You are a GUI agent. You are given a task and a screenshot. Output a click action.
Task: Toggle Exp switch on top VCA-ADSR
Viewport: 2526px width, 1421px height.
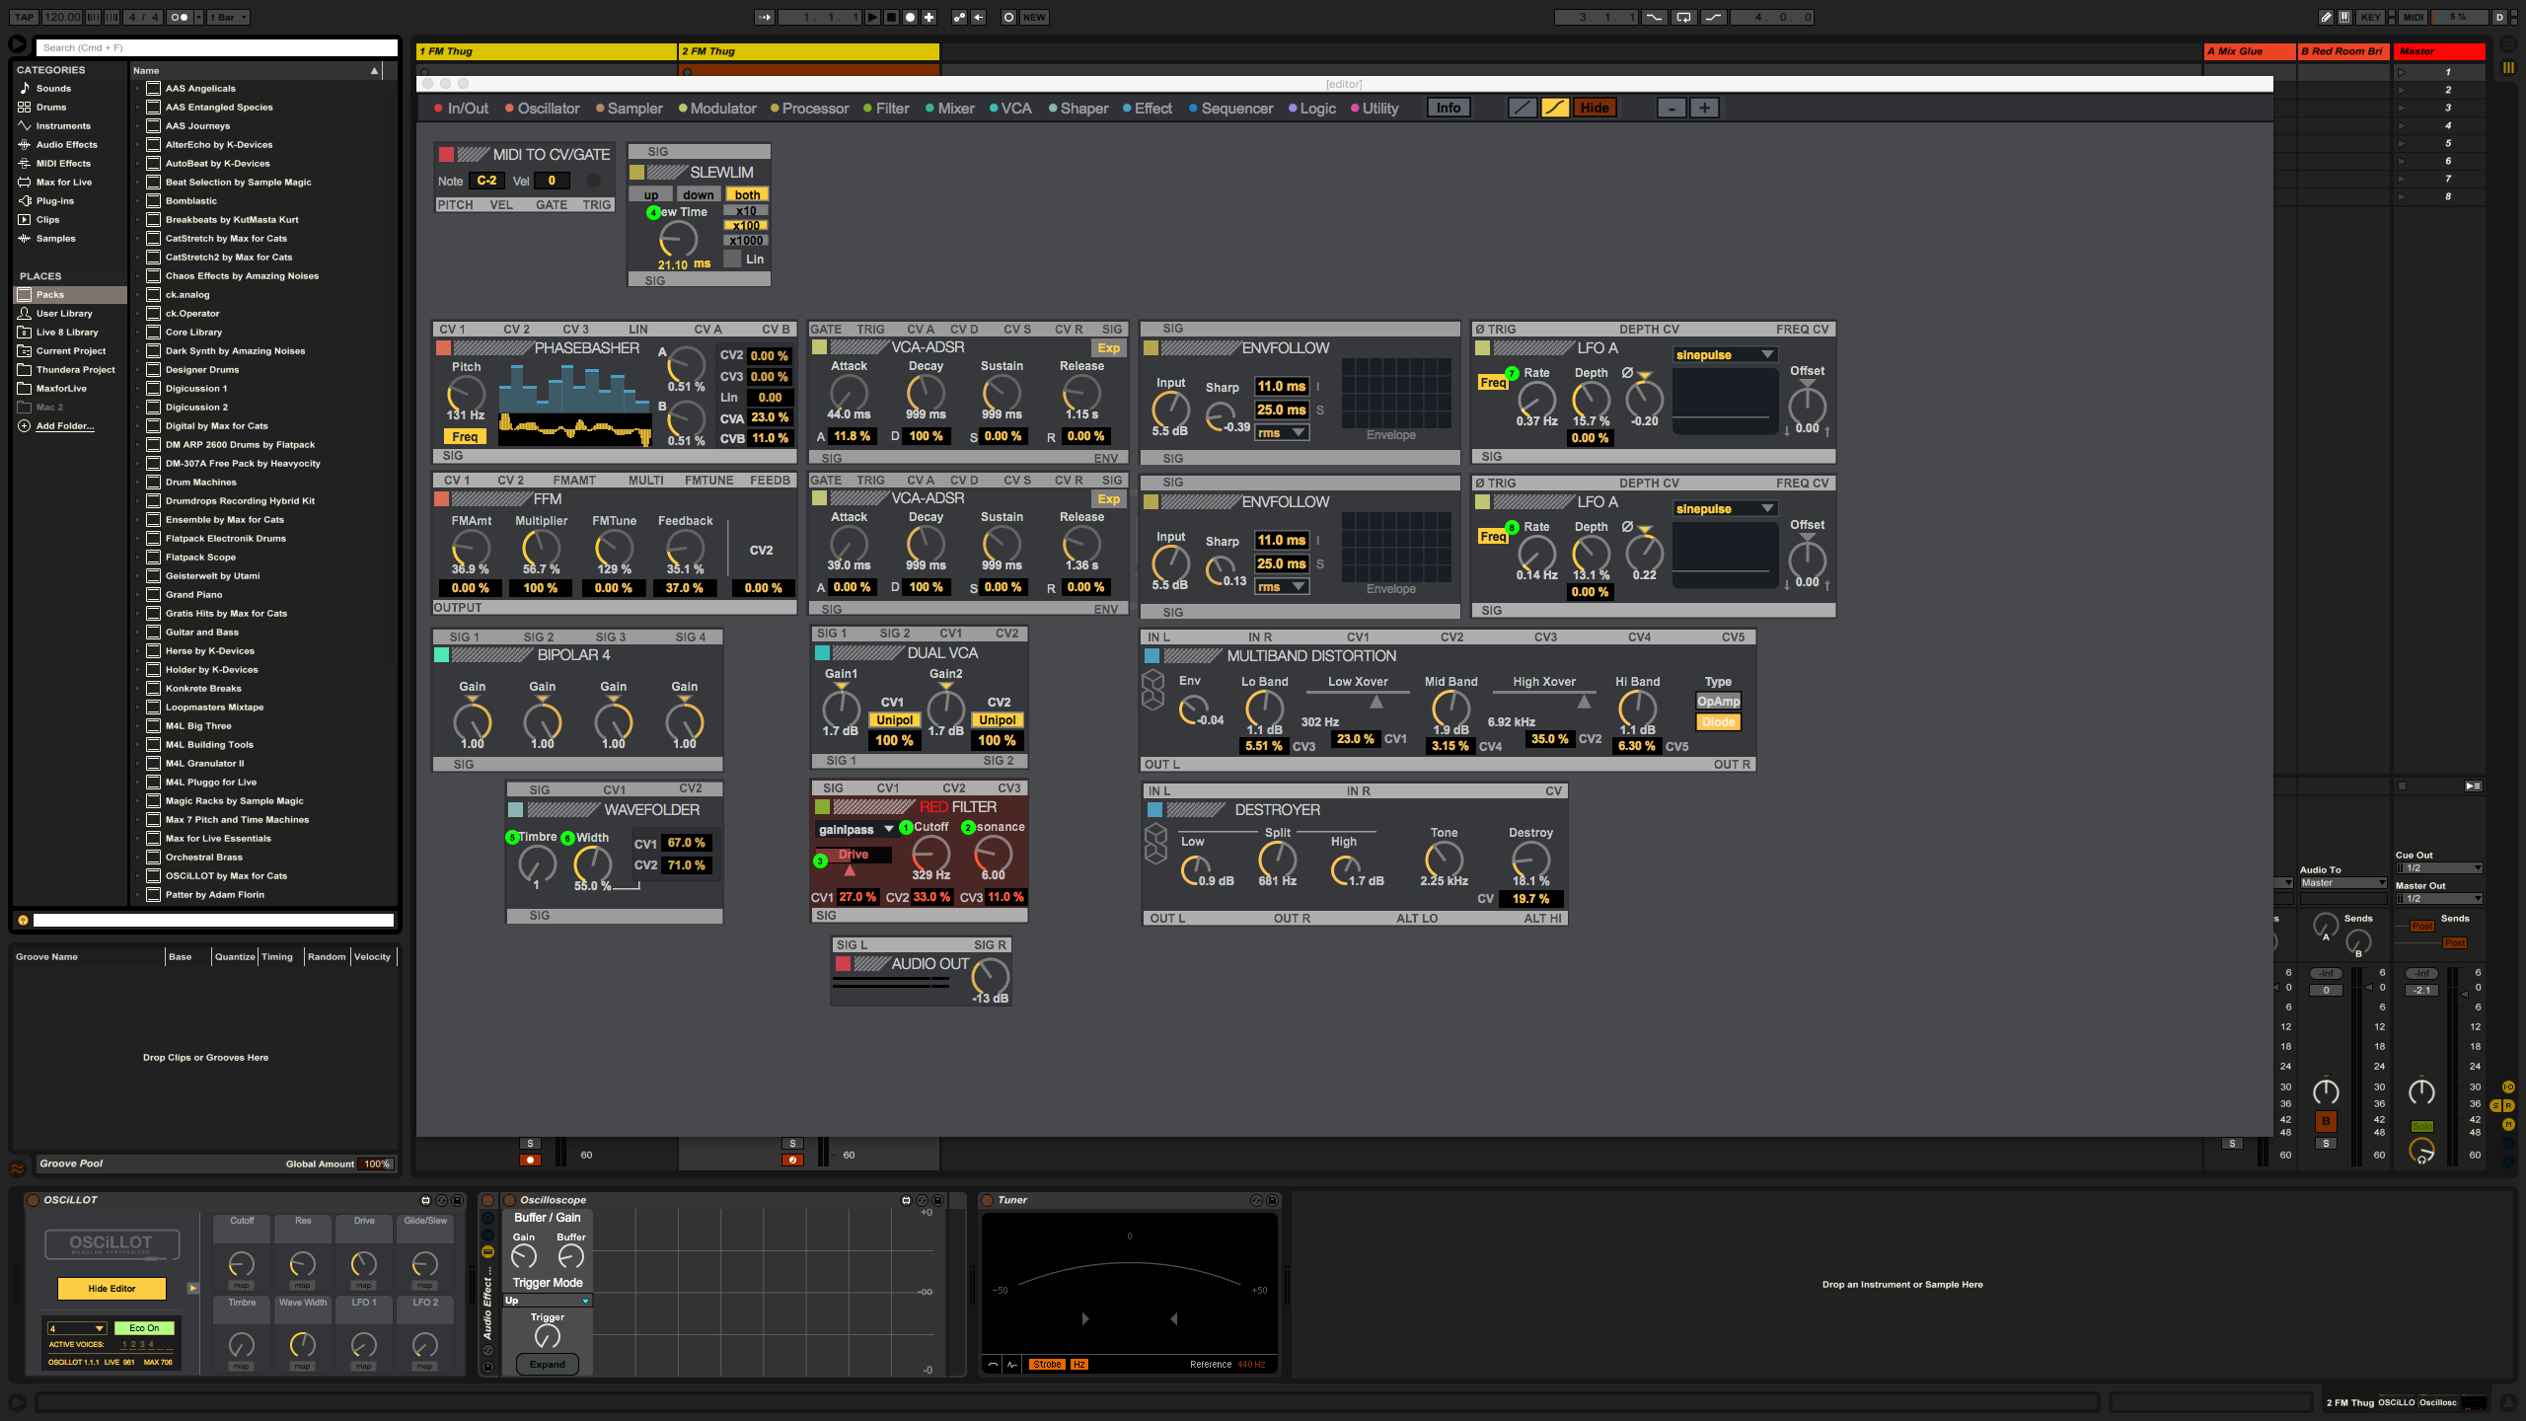tap(1108, 348)
